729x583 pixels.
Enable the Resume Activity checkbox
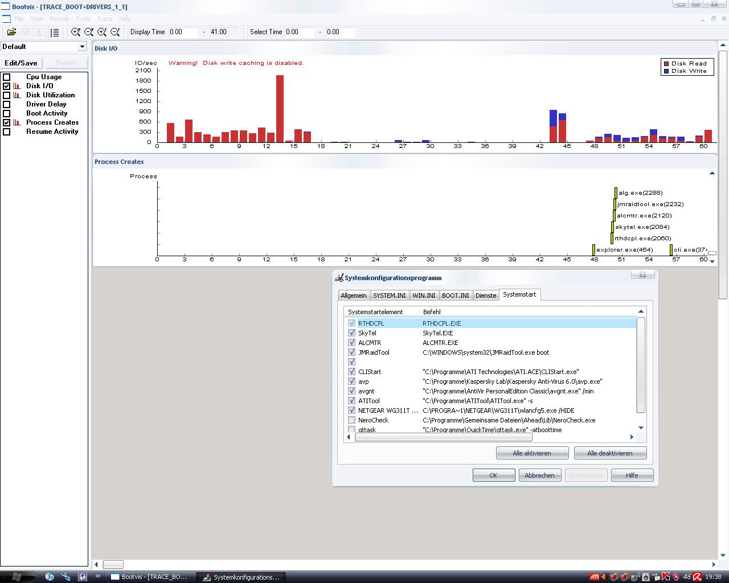pos(7,132)
